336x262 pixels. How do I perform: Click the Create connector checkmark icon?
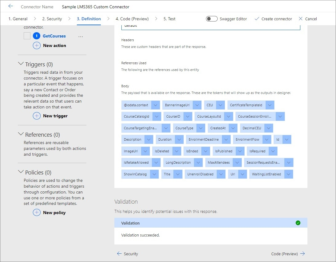(x=257, y=19)
